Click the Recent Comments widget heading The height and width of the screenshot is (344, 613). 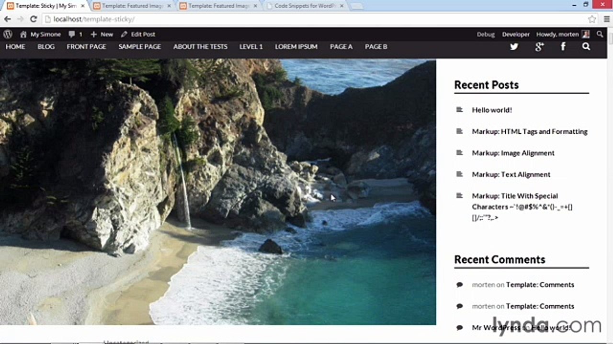tap(499, 259)
